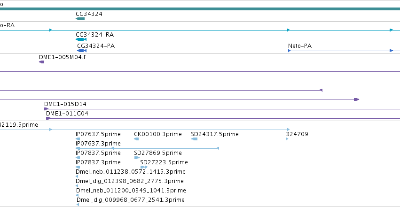Select the CG34324-PA protein feature
Viewport: 400px width, 207px height.
pos(82,51)
